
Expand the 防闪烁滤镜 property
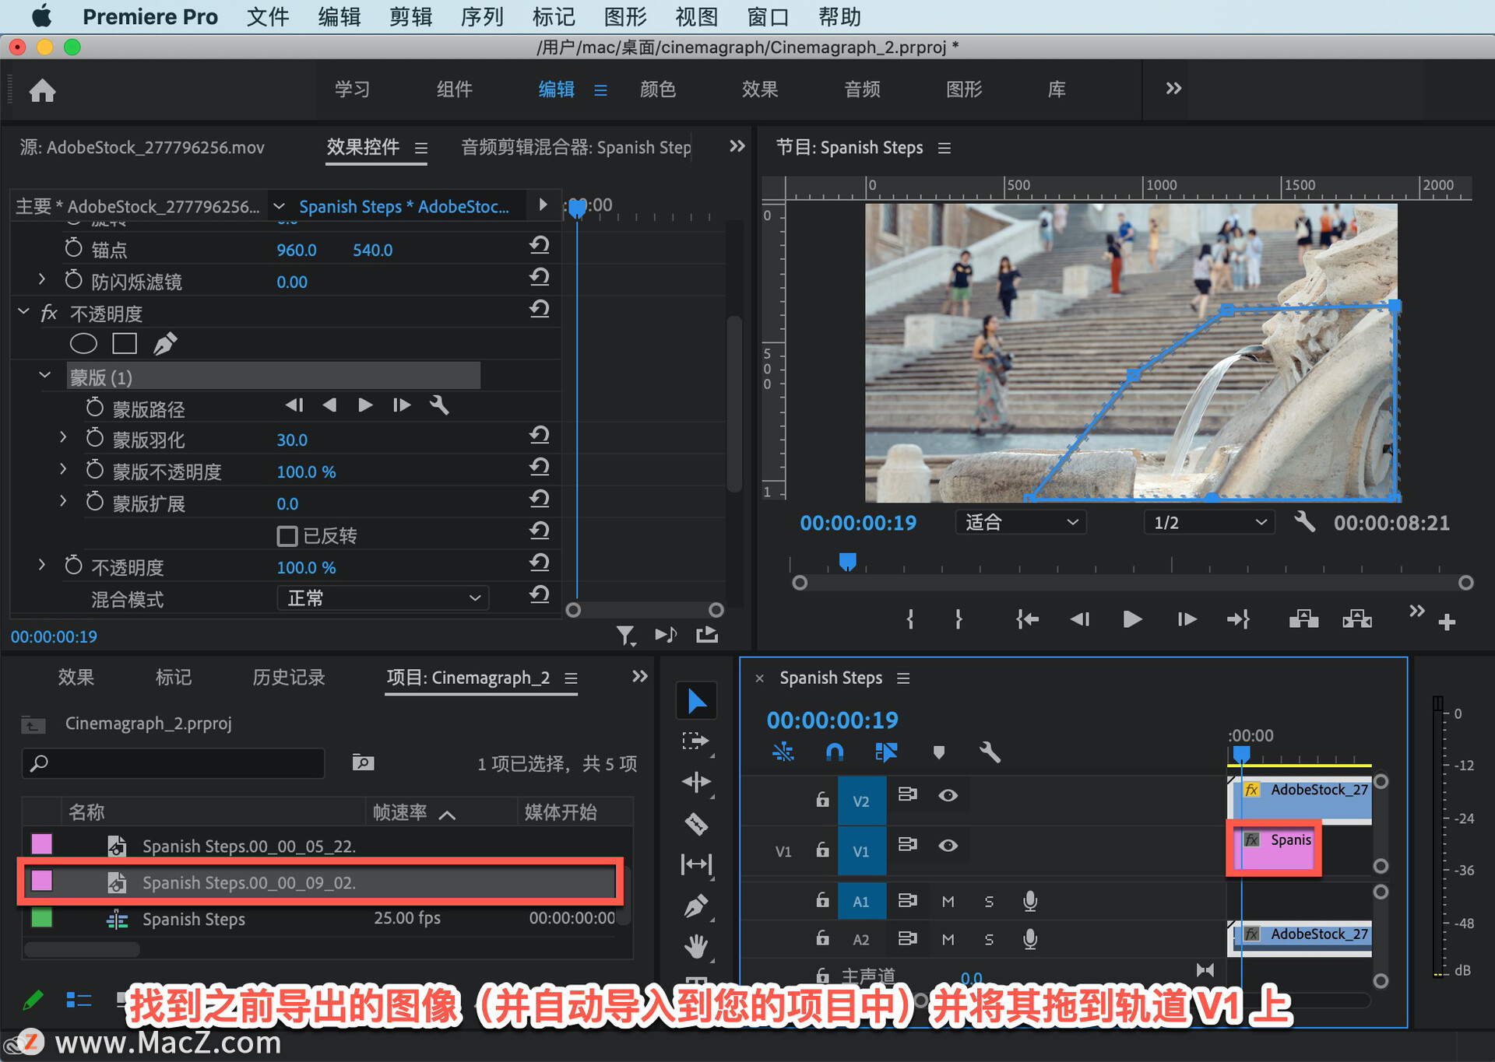(x=42, y=279)
